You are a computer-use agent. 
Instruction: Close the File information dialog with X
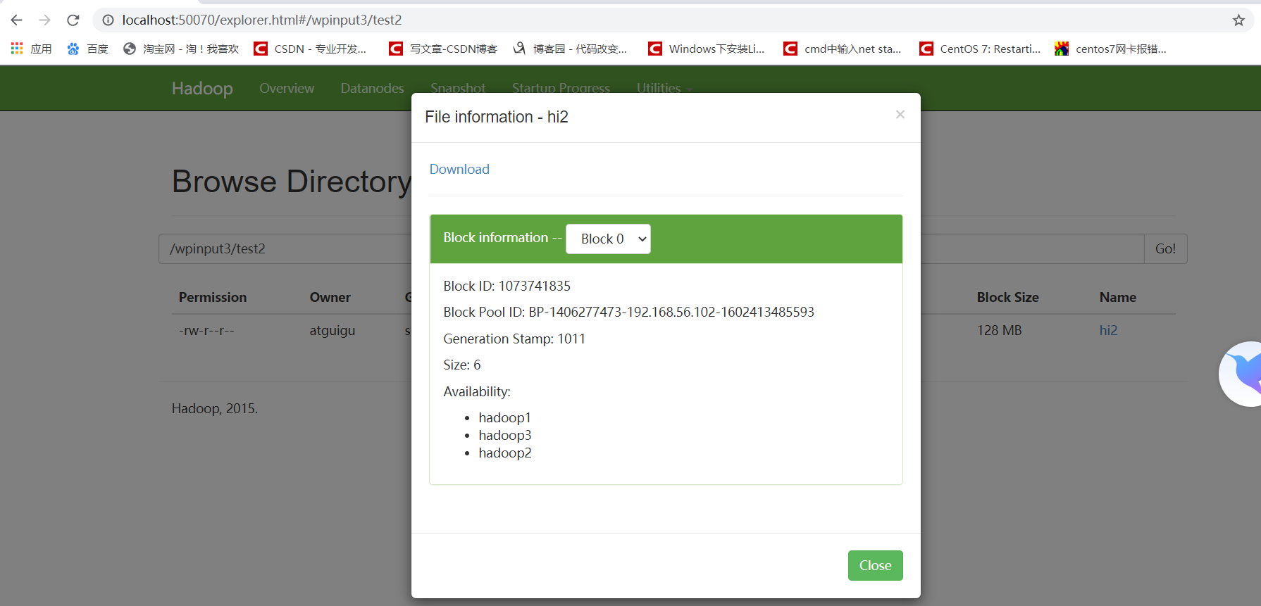(x=900, y=114)
